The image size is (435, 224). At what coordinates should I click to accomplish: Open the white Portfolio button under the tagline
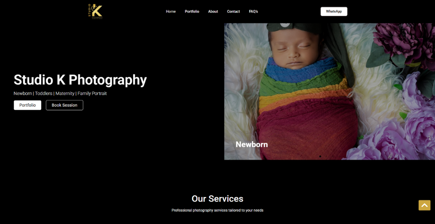point(27,105)
